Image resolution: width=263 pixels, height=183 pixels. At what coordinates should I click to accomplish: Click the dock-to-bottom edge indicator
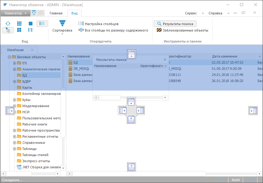pos(131,167)
